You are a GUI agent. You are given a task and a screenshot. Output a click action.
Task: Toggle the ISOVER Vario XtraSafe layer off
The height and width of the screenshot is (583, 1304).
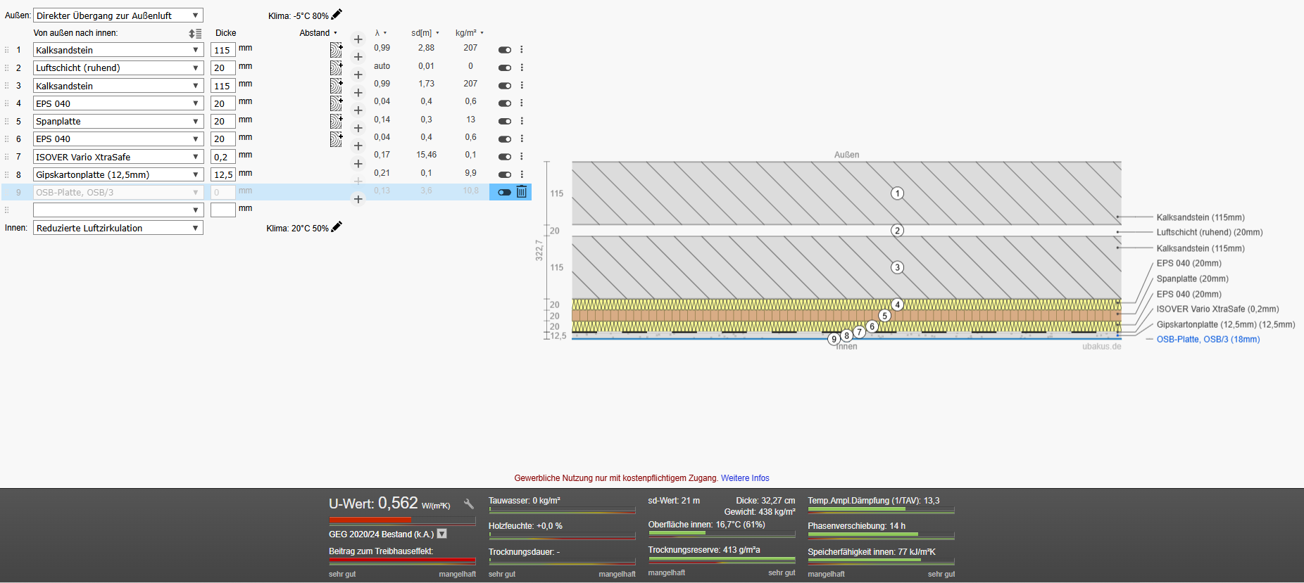coord(505,157)
